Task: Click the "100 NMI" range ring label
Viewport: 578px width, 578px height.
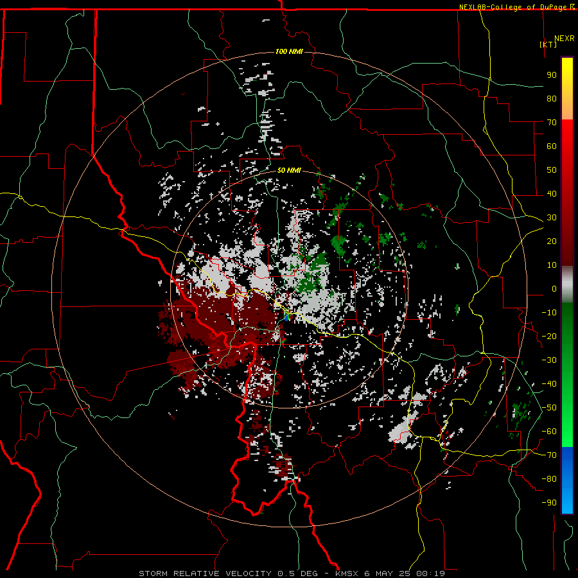Action: point(289,51)
